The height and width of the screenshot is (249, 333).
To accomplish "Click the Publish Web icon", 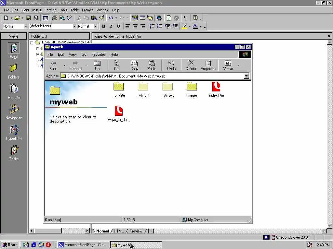I will pyautogui.click(x=36, y=18).
